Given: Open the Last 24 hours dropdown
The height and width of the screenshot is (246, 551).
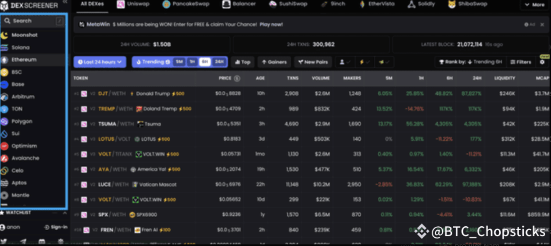Looking at the screenshot, I should coord(100,62).
